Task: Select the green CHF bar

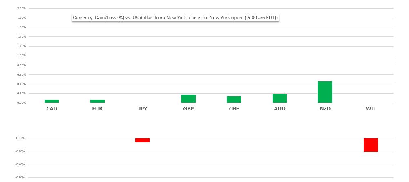Action: pyautogui.click(x=234, y=99)
